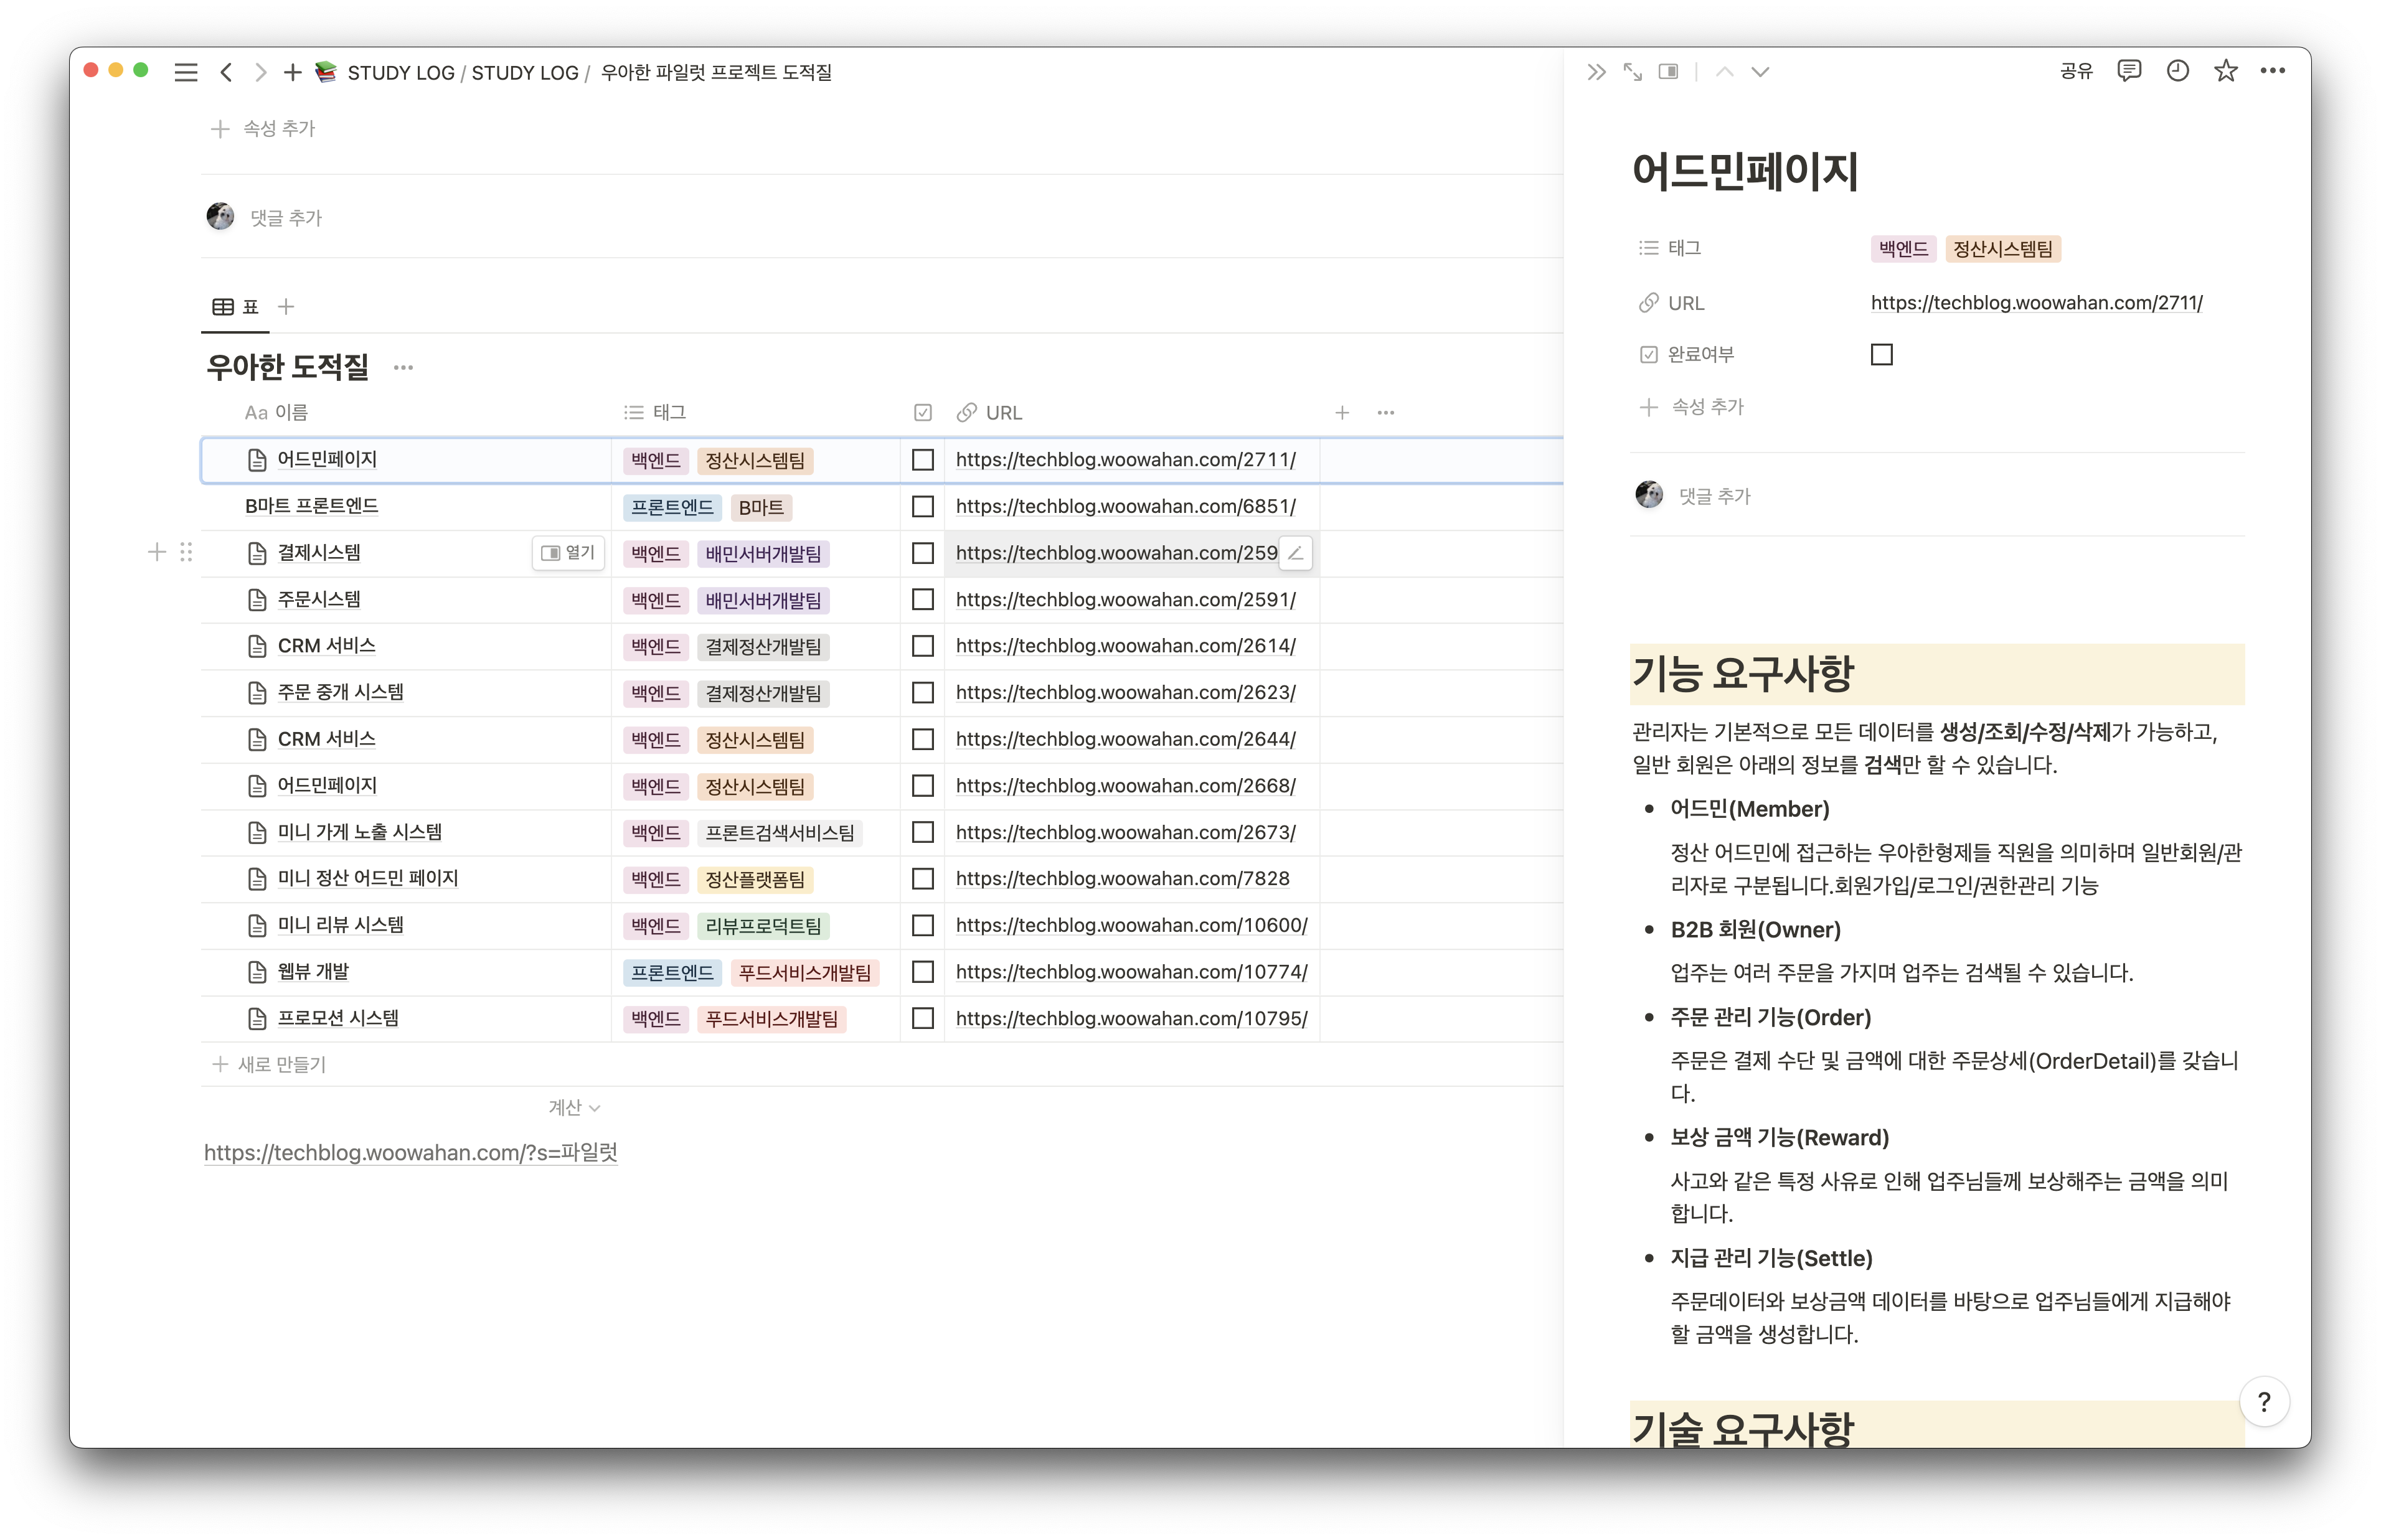Image resolution: width=2381 pixels, height=1540 pixels.
Task: Select the 표 view tab
Action: (x=236, y=307)
